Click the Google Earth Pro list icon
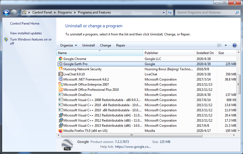Screen dimensions: 243x154 [x=61, y=64]
